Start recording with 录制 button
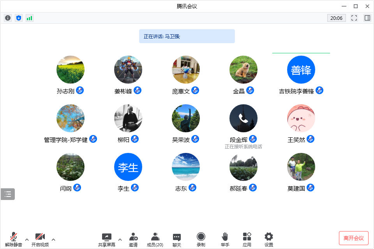This screenshot has height=249, width=374. click(201, 239)
